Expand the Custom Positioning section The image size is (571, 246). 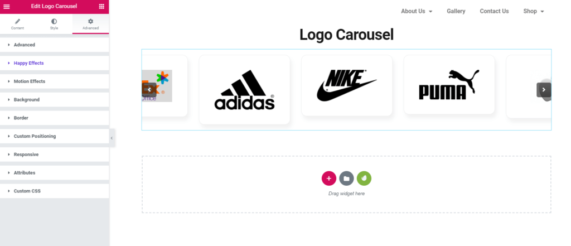click(x=35, y=136)
